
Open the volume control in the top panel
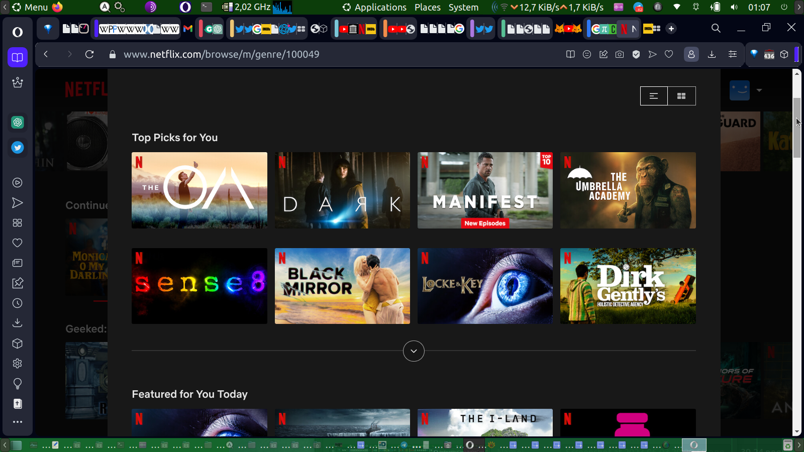pyautogui.click(x=734, y=7)
